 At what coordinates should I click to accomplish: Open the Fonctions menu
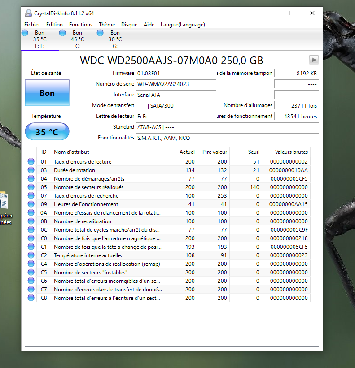point(81,25)
